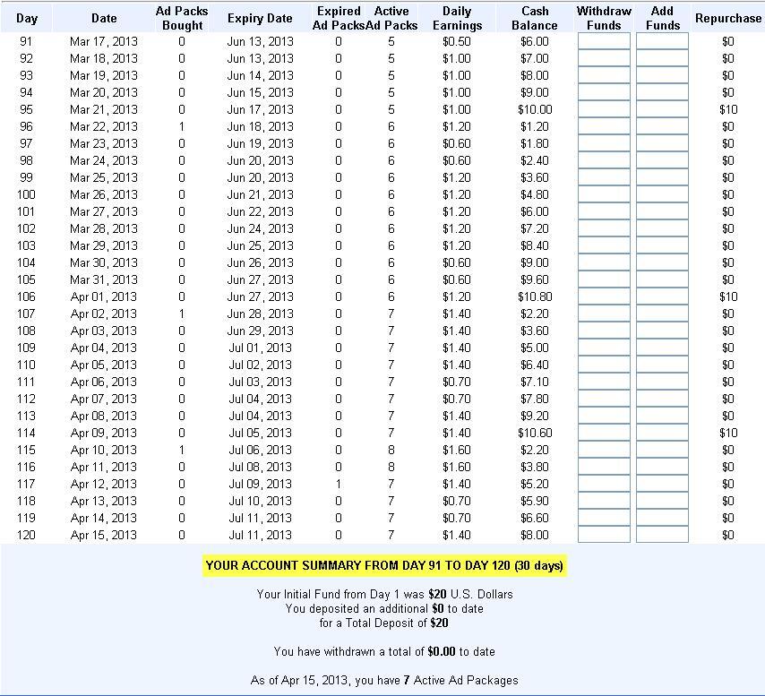Focus Add Funds input on Day 106
The width and height of the screenshot is (765, 696).
[662, 296]
